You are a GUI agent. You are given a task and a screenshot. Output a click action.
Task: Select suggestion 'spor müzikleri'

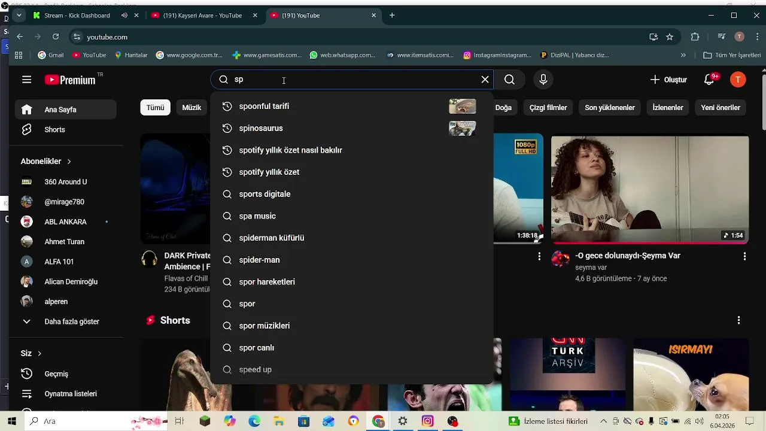351,326
